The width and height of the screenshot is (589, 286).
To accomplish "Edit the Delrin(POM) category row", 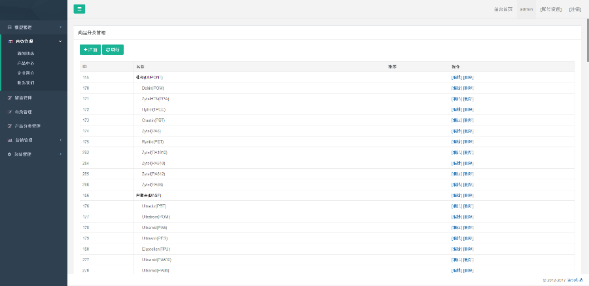I will (456, 88).
